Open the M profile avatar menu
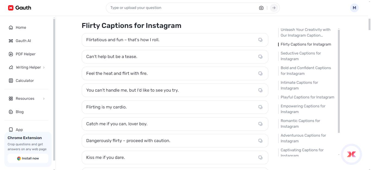This screenshot has height=170, width=371. point(354,8)
